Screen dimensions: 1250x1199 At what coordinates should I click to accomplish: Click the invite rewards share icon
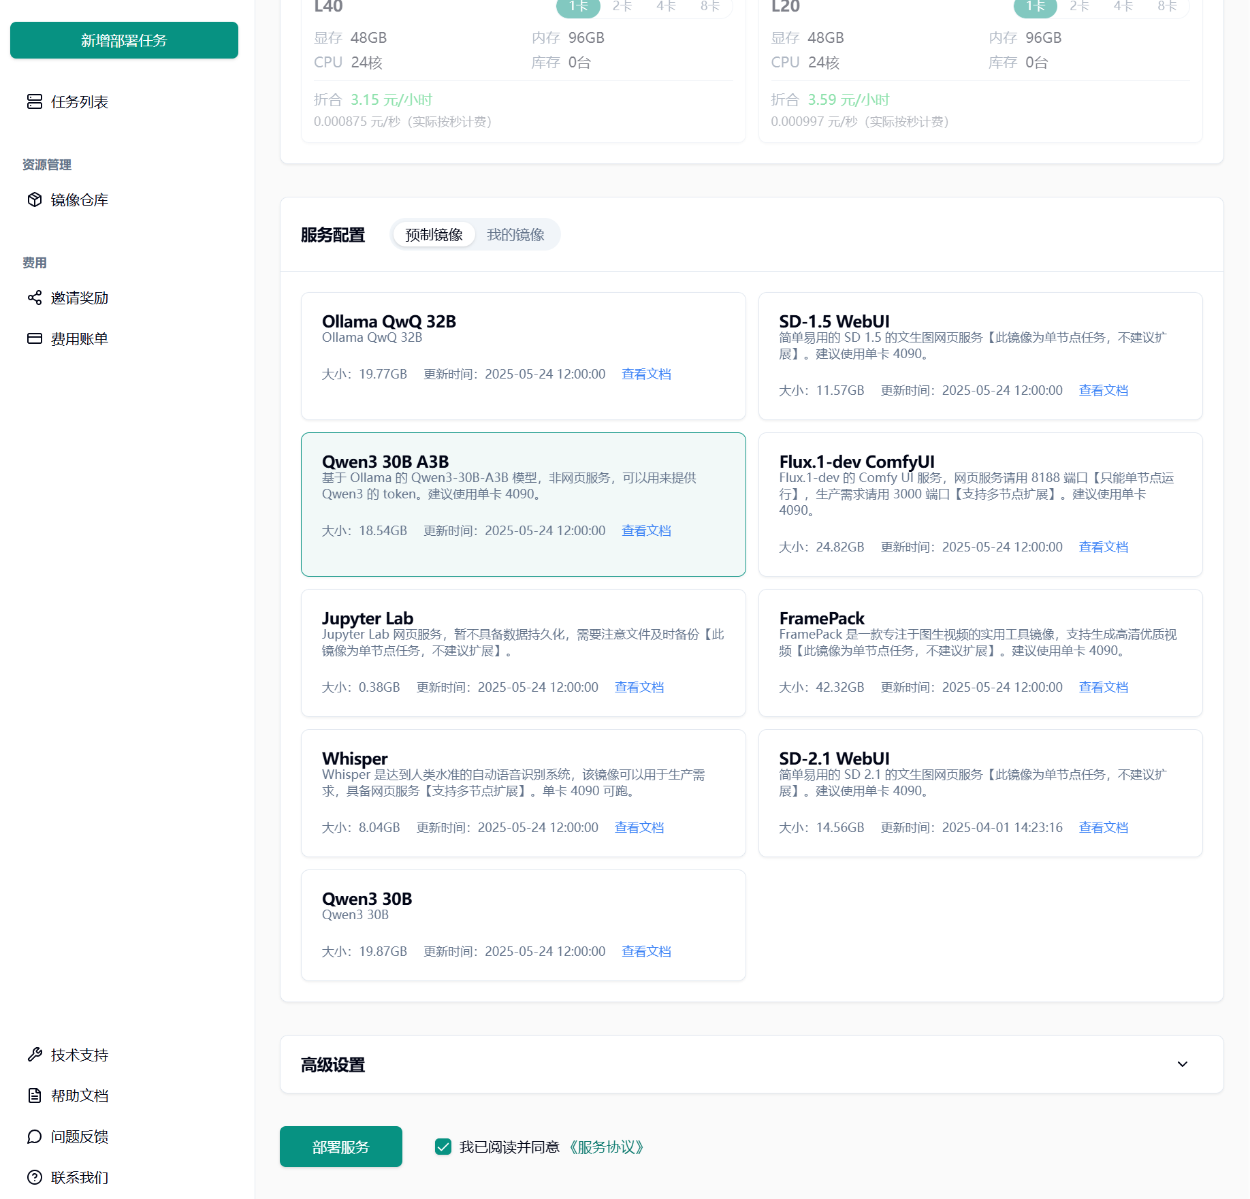35,298
